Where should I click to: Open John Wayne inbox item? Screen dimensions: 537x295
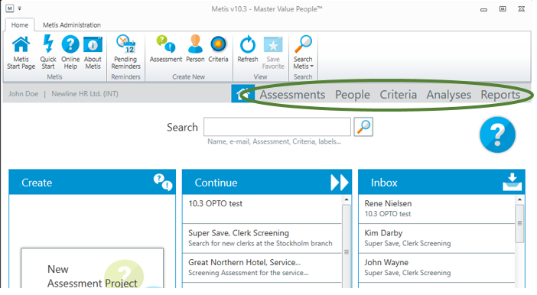437,268
